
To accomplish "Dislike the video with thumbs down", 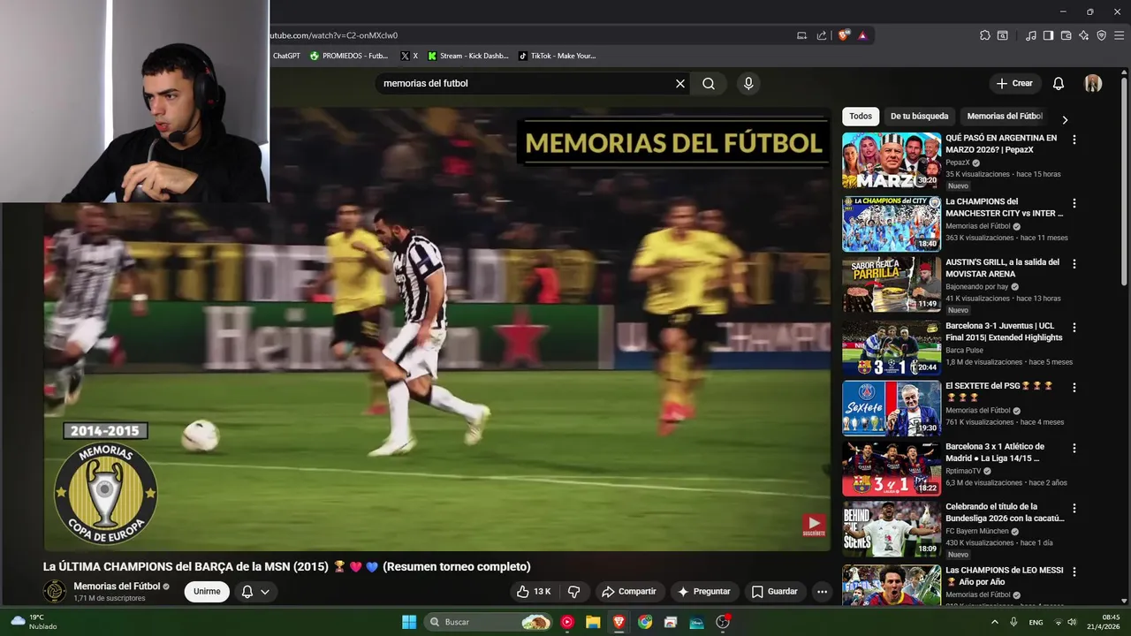I will point(573,592).
